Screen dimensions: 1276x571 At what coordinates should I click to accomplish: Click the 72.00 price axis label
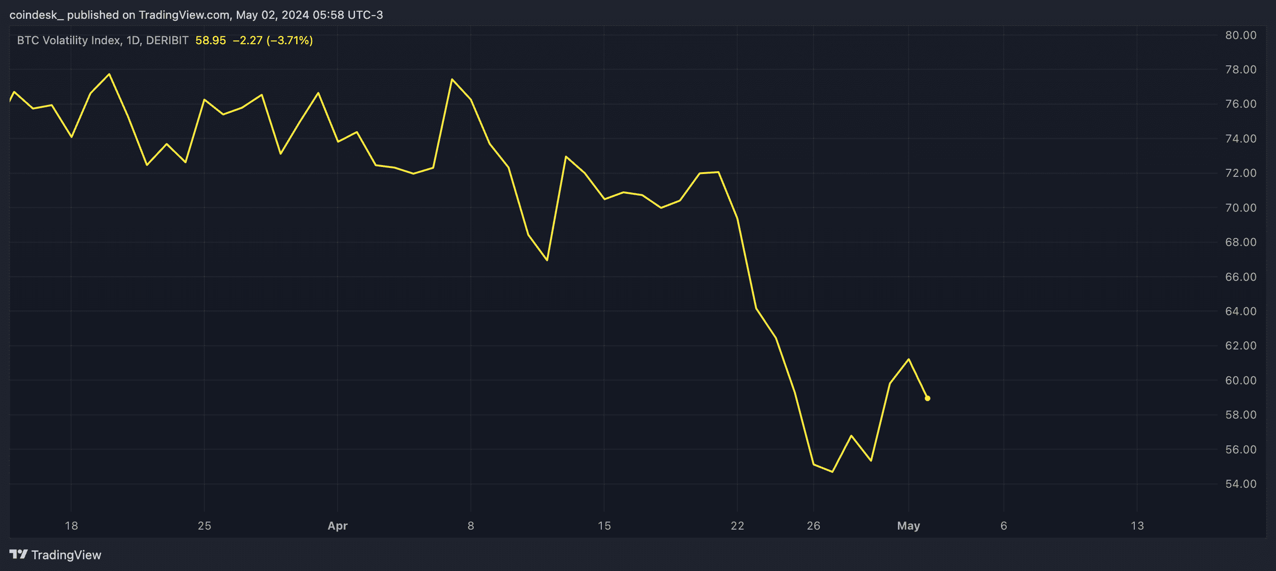tap(1241, 173)
